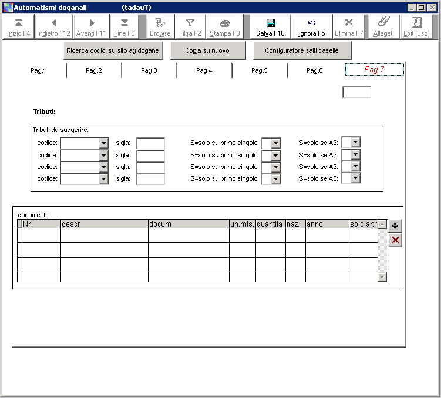Click 'Ricerca codici su sito ag.dogane' button
Screen dimensions: 441x398
coord(113,51)
